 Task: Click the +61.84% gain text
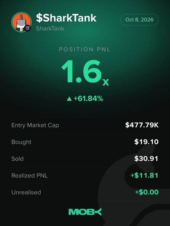(88, 99)
